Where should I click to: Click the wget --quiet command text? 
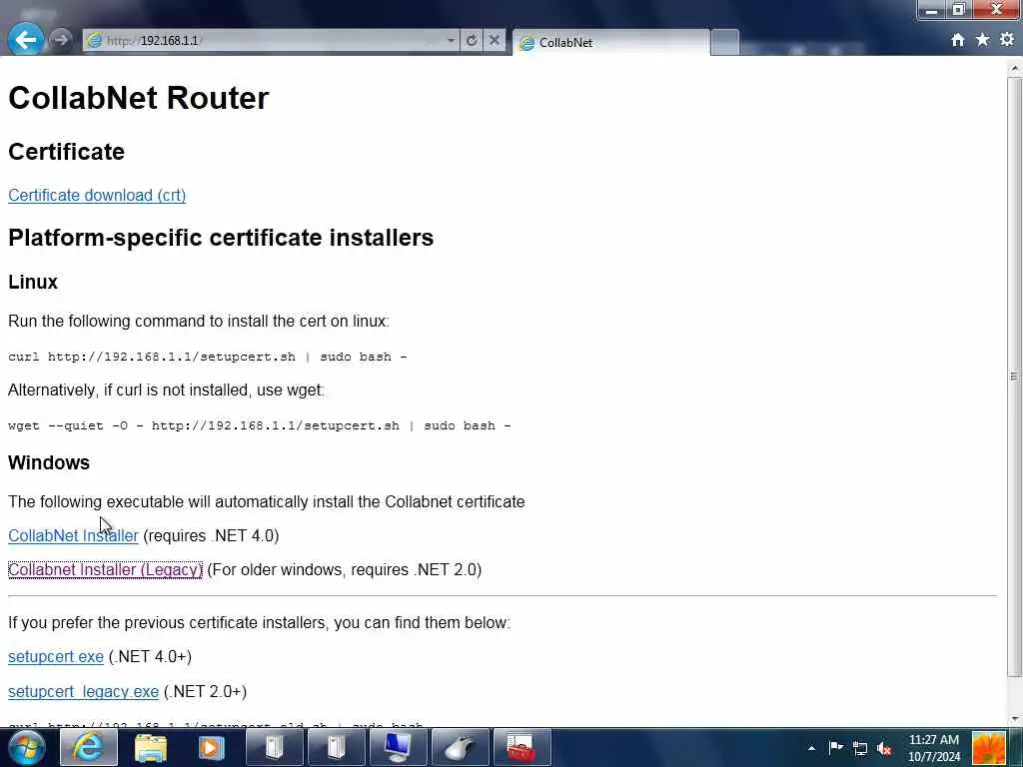pyautogui.click(x=260, y=425)
